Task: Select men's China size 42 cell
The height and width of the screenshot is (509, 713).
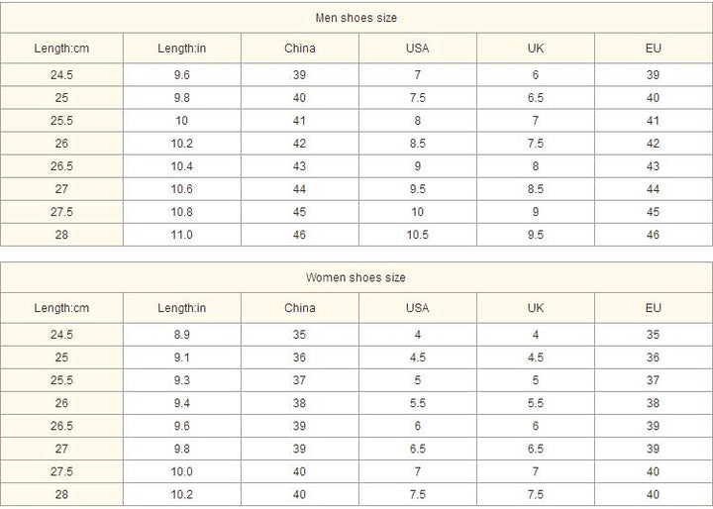Action: pyautogui.click(x=300, y=144)
